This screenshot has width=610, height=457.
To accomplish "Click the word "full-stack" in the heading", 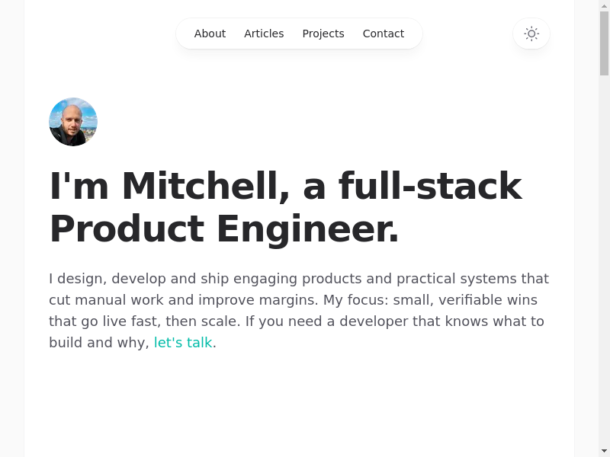I will click(x=430, y=187).
